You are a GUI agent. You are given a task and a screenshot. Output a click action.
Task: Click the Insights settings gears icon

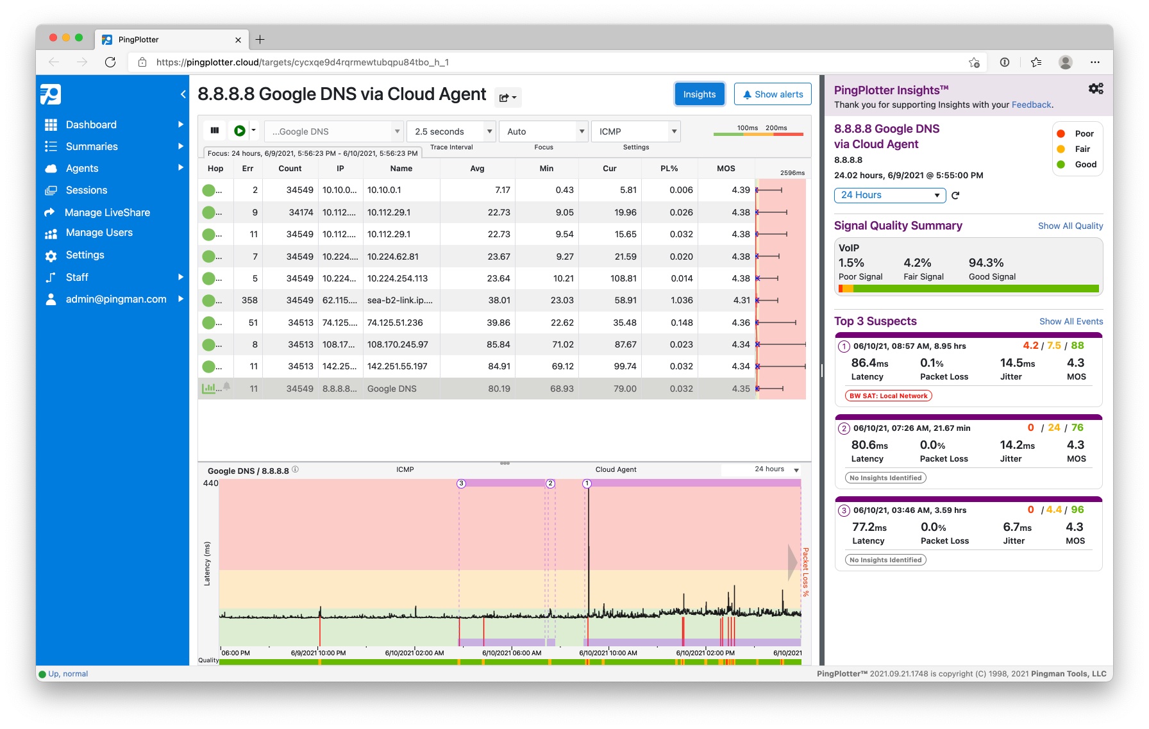pos(1095,89)
